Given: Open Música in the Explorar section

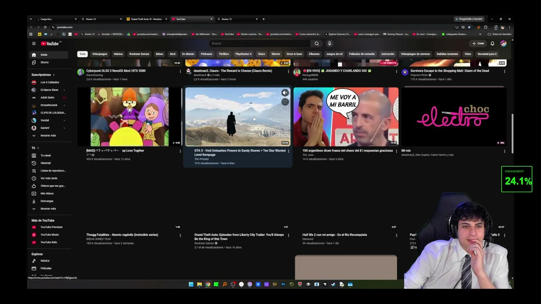Looking at the screenshot, I should tap(49, 261).
